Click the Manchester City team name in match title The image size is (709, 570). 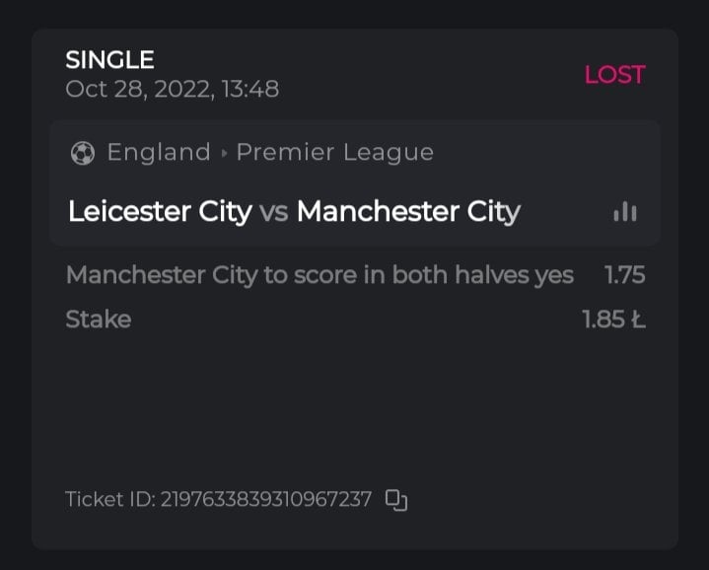tap(408, 212)
